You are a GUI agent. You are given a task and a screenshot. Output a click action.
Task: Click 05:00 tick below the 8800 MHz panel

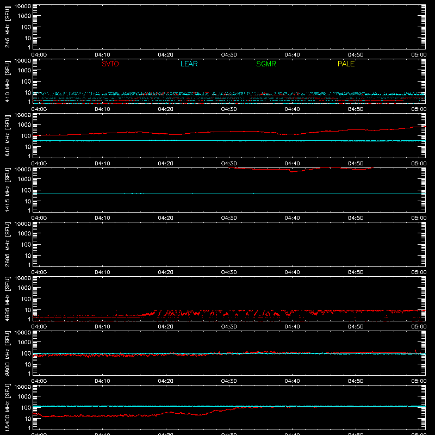pyautogui.click(x=419, y=381)
